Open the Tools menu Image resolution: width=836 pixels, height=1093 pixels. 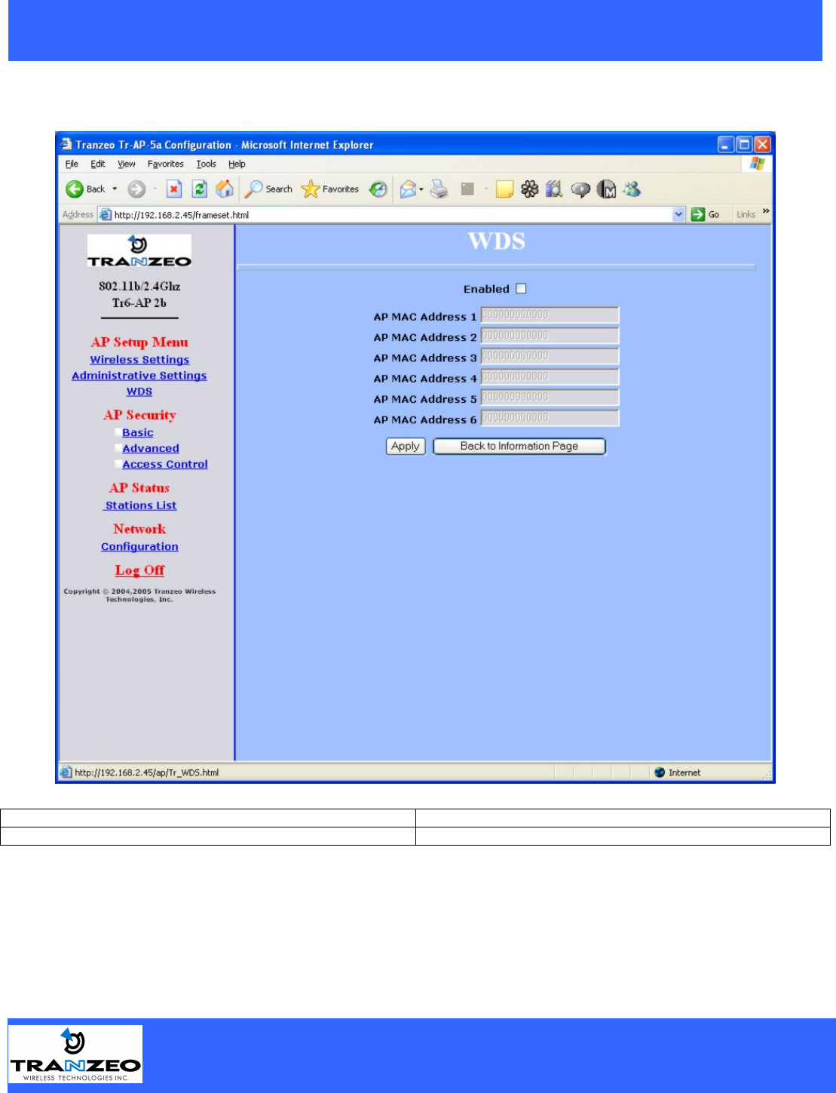click(x=206, y=164)
